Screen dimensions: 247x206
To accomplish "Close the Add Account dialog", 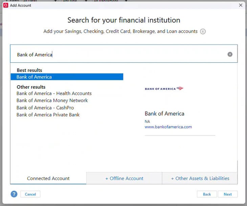I will 241,5.
